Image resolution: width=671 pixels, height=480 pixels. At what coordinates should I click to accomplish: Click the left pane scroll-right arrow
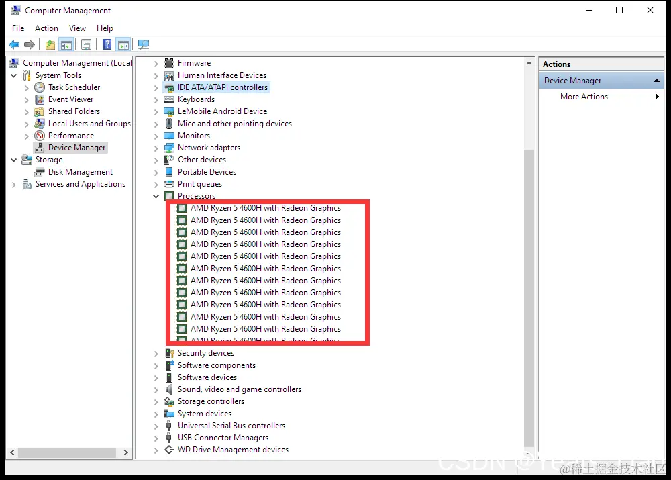click(x=125, y=452)
